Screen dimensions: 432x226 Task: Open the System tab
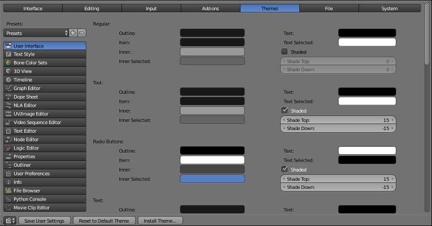[x=389, y=9]
